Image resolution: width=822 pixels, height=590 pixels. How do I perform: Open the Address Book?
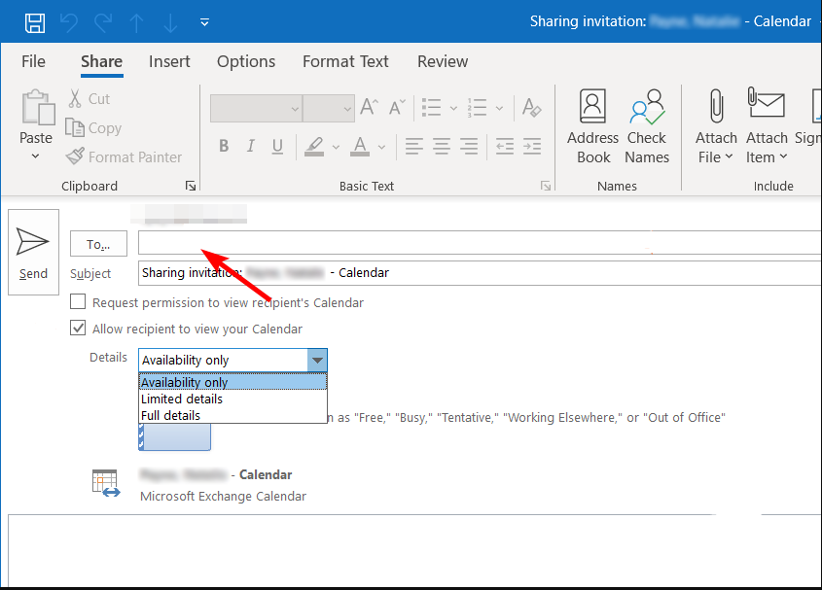pos(592,126)
